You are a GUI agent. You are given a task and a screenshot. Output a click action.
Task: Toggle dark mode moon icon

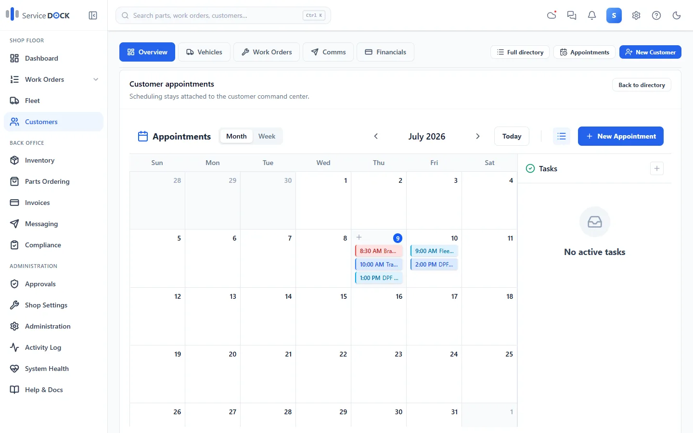[677, 15]
